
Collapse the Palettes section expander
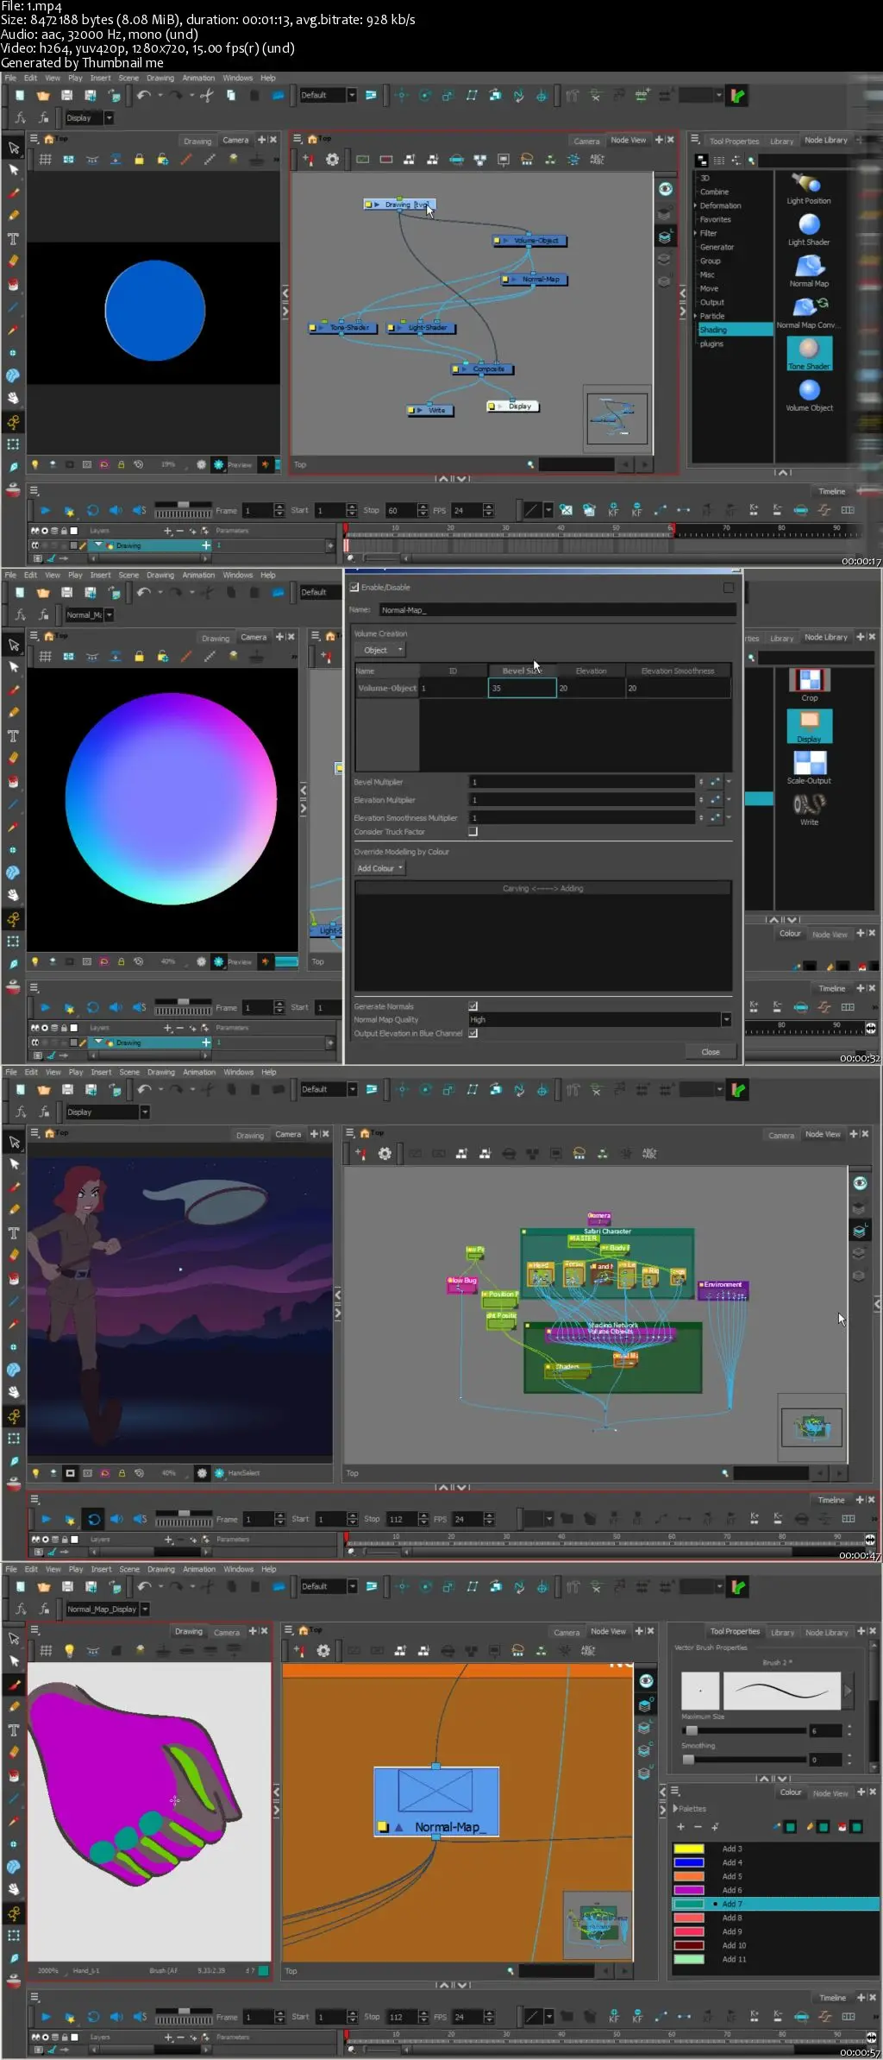tap(675, 1808)
